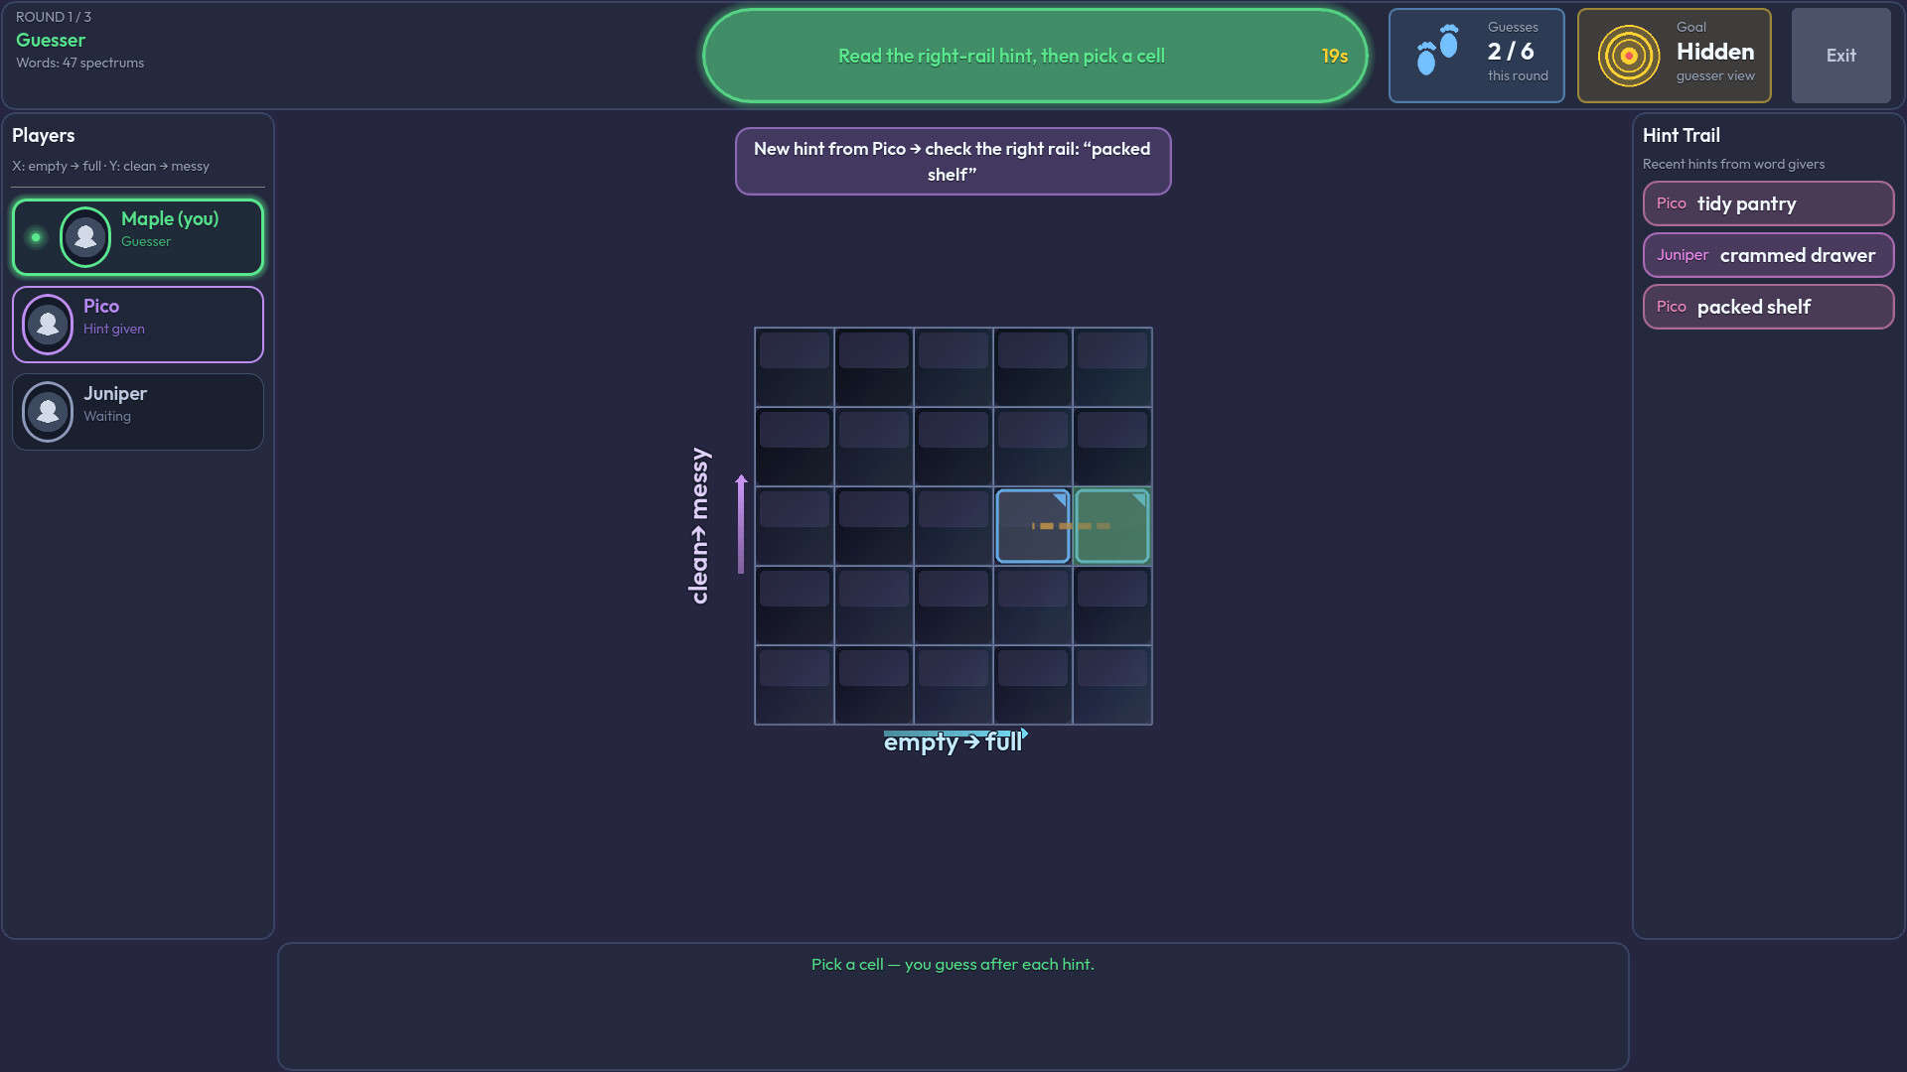1907x1072 pixels.
Task: Click the Guesses 2 / 6 counter
Action: (1477, 56)
